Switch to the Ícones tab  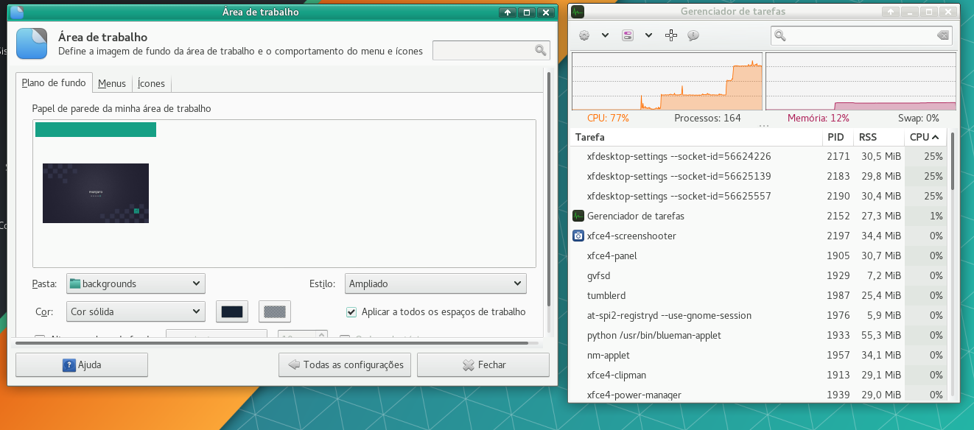151,83
